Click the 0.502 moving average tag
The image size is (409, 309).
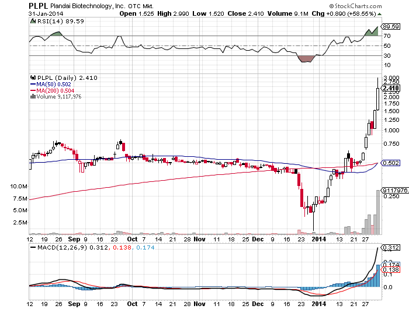390,163
